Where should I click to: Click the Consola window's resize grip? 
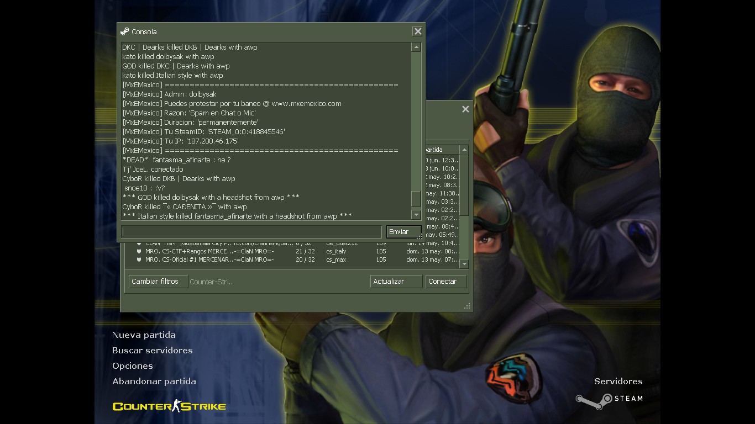point(420,236)
